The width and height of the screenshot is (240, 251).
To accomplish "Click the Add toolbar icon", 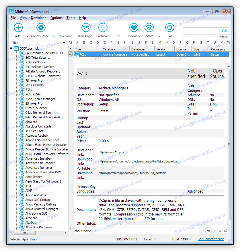I will tap(18, 28).
